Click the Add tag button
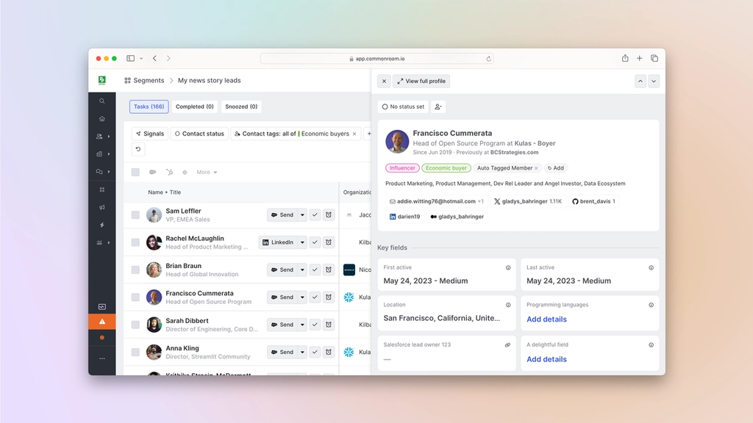The height and width of the screenshot is (423, 753). point(556,168)
